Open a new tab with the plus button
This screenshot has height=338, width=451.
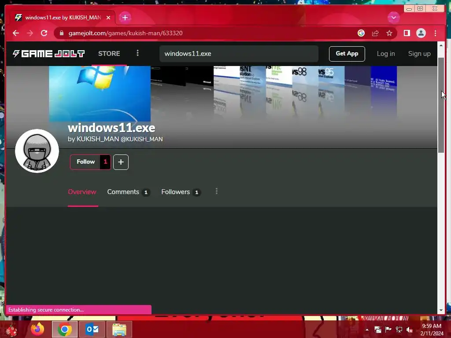click(x=125, y=18)
